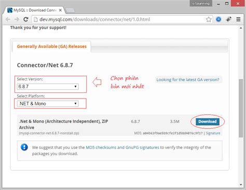Open MD5 checksums and GnuPG signatures link
The height and width of the screenshot is (190, 246).
[122, 147]
